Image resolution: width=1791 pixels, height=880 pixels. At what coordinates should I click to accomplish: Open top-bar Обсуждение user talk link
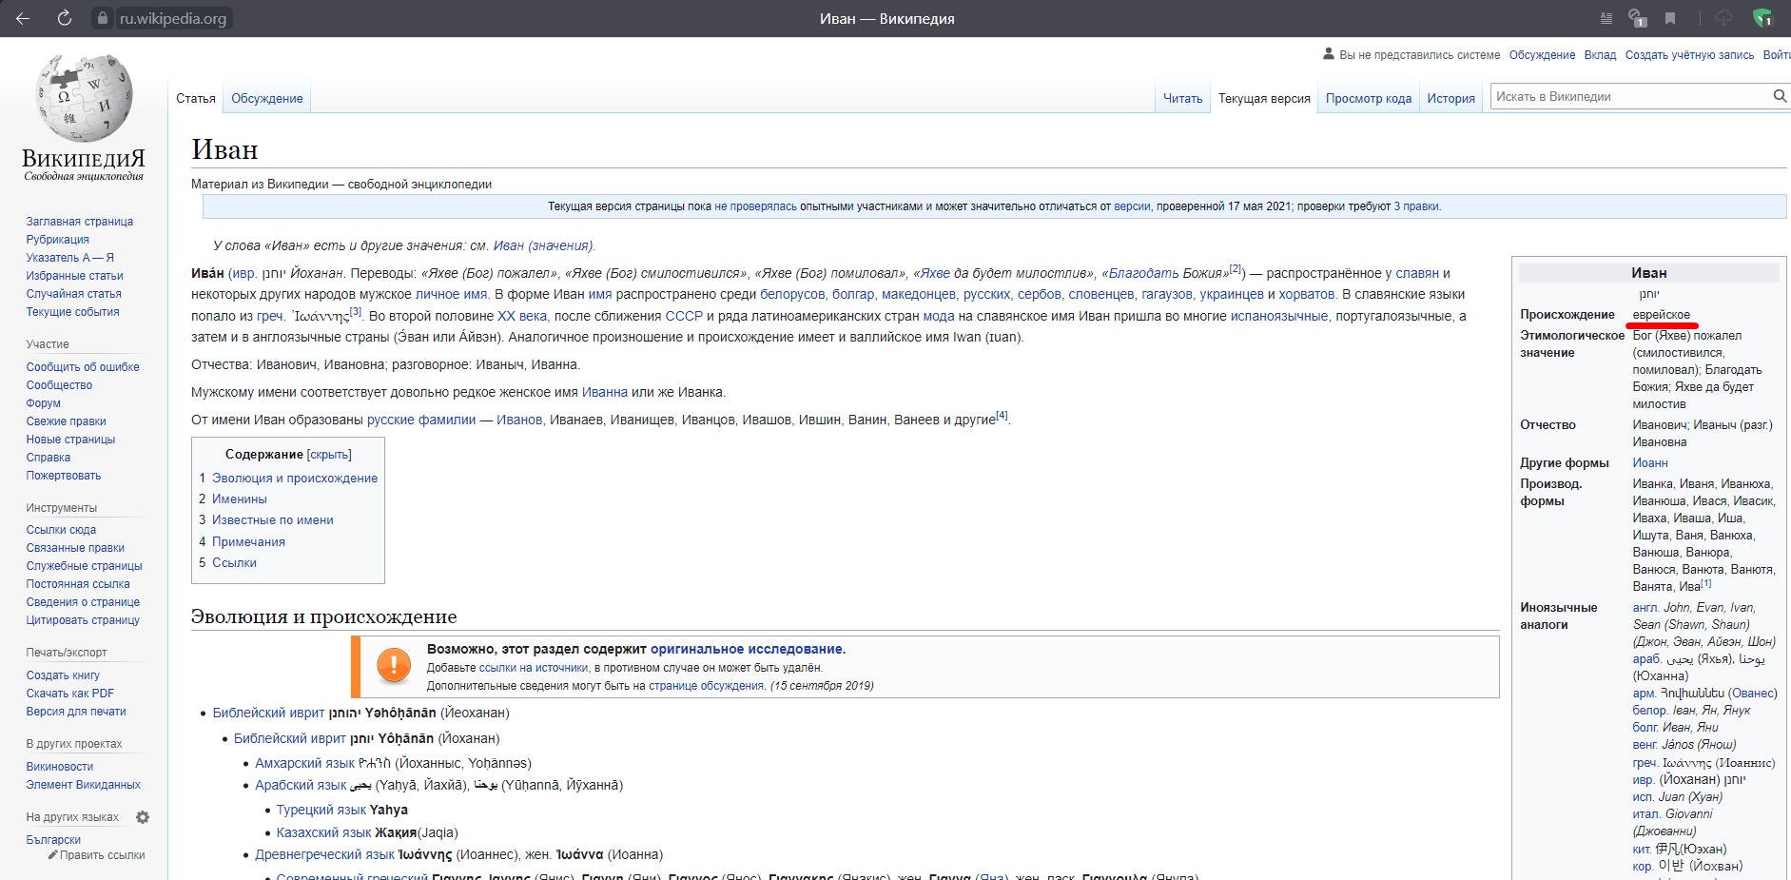[1542, 54]
